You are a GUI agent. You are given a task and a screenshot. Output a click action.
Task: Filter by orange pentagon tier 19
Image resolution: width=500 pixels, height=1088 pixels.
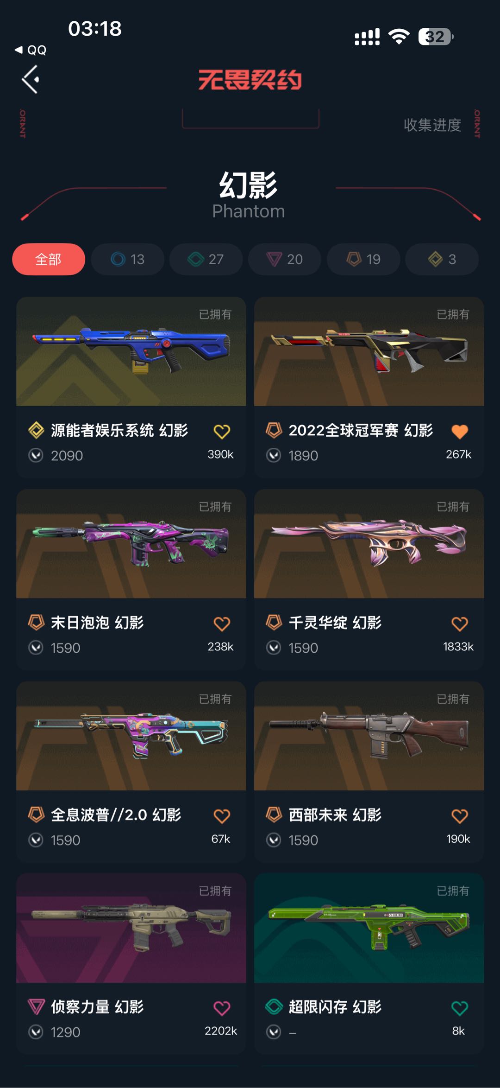coord(363,259)
